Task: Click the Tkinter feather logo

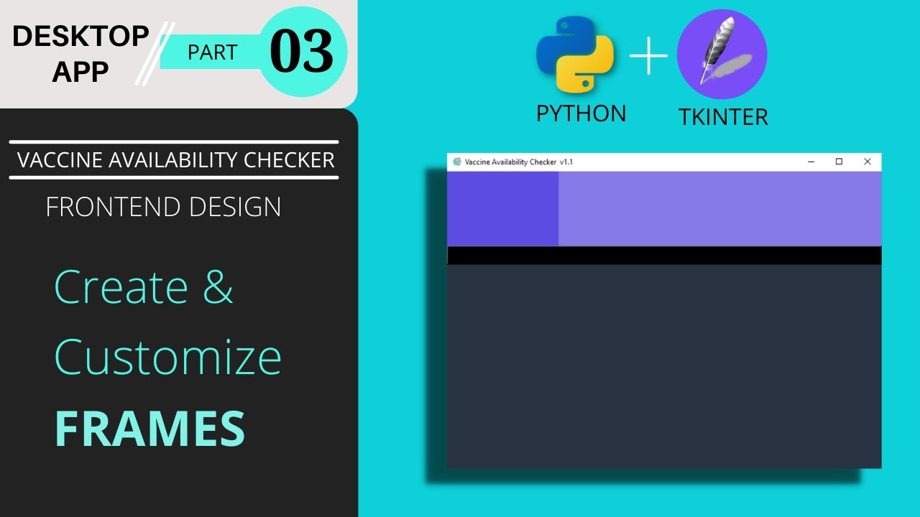Action: tap(722, 55)
